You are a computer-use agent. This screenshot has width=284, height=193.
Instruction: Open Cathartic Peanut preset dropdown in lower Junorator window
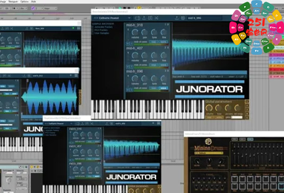71,123
